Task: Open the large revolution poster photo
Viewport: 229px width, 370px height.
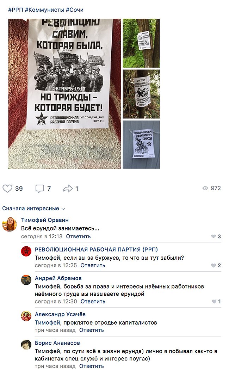Action: click(64, 94)
